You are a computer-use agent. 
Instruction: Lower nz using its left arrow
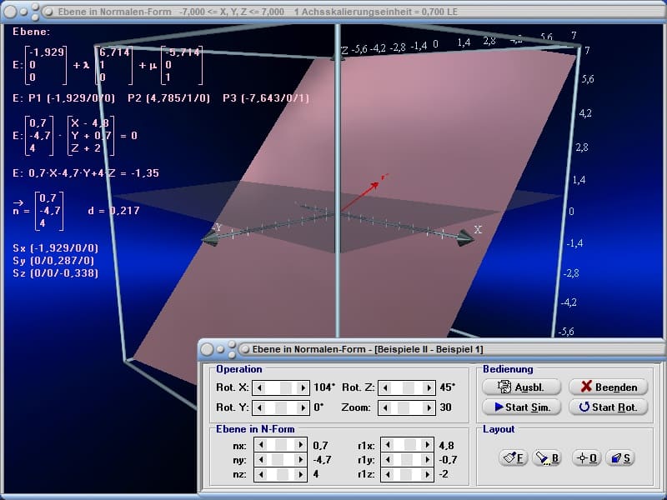click(x=261, y=474)
